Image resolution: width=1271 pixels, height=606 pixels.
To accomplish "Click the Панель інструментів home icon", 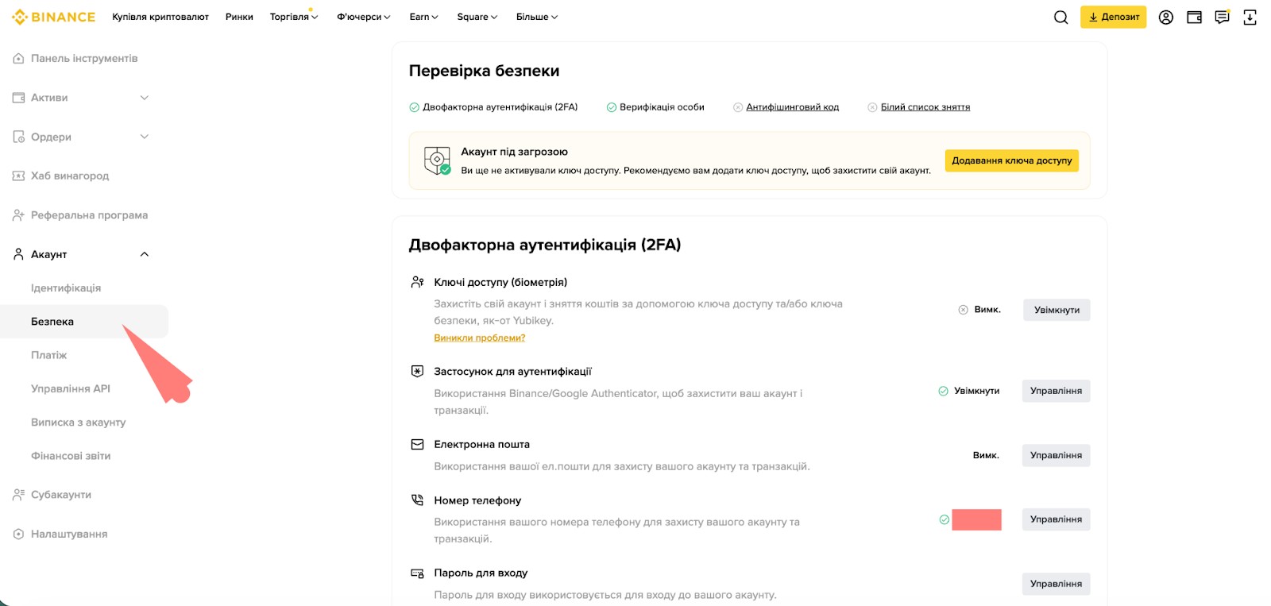I will tap(18, 59).
